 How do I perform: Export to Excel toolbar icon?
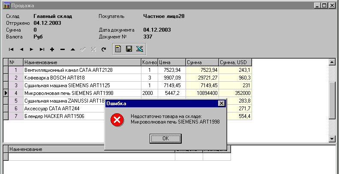(140, 49)
